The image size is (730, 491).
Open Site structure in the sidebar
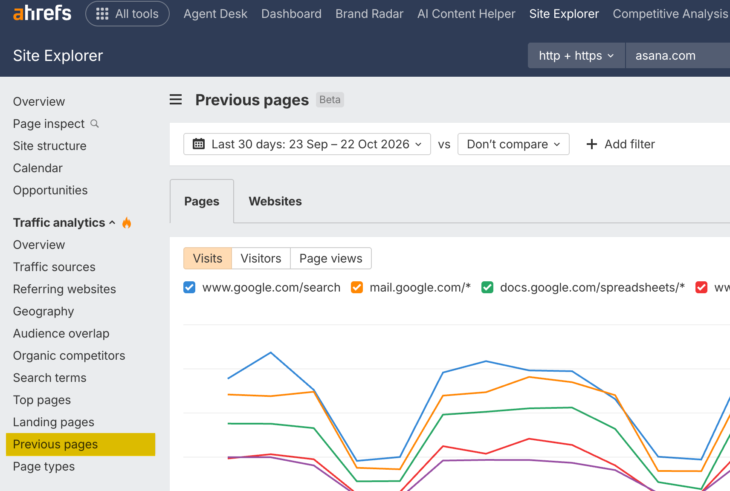49,146
